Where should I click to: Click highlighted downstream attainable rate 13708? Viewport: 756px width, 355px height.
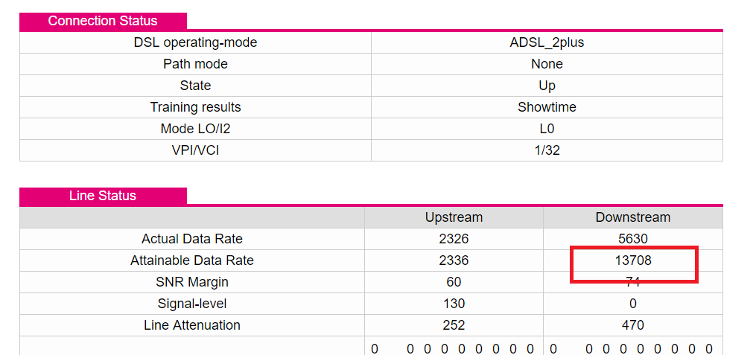click(x=633, y=260)
